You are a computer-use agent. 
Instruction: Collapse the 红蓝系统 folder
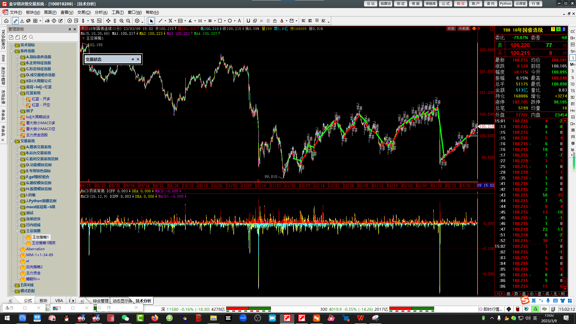tap(17, 93)
